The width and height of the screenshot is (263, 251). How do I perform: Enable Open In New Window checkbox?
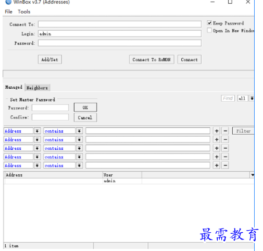click(209, 30)
